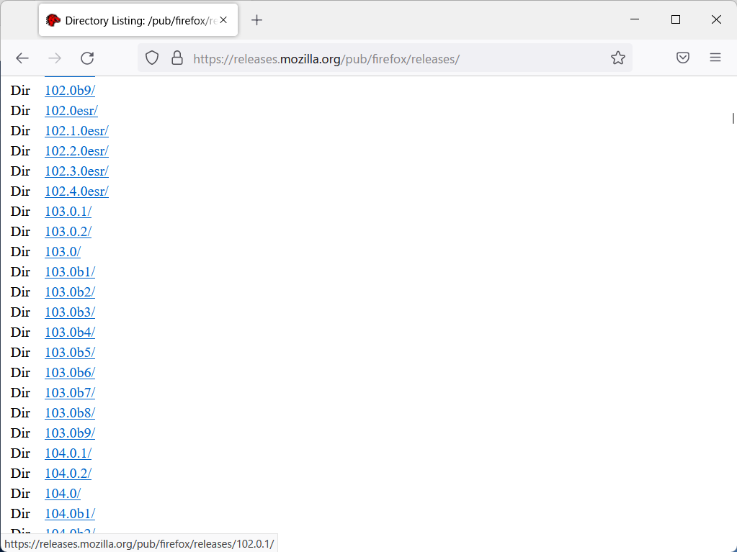Minimize the Firefox window
The image size is (737, 552).
(635, 19)
